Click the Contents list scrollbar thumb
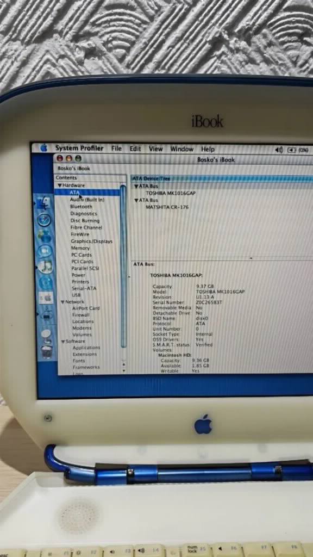Screen dimensions: 313x557 (123, 267)
